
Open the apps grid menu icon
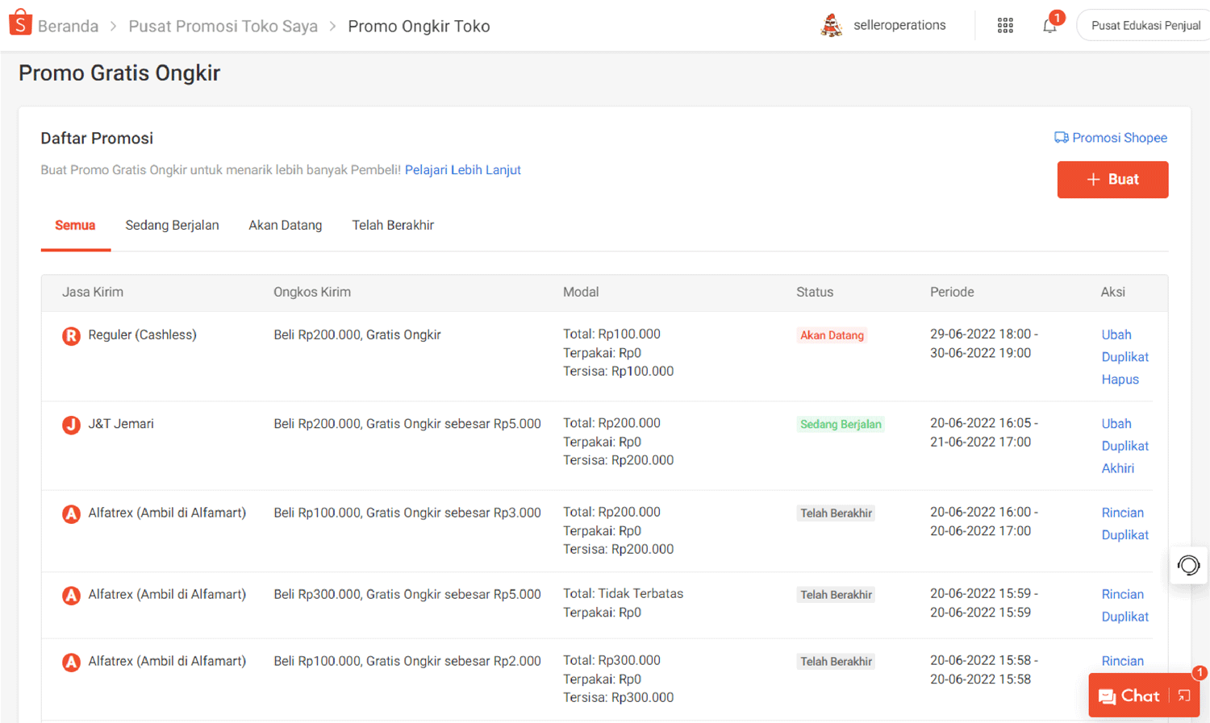click(1005, 26)
